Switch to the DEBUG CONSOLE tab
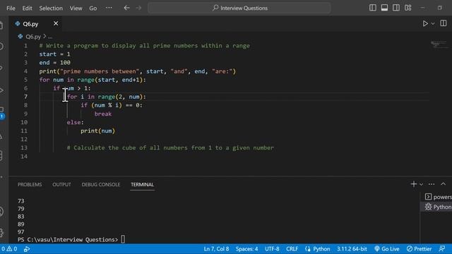Viewport: 452px width, 254px height. 100,184
